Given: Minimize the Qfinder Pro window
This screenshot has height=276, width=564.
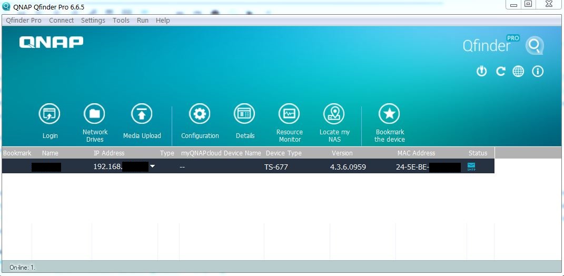Looking at the screenshot, I should point(513,4).
